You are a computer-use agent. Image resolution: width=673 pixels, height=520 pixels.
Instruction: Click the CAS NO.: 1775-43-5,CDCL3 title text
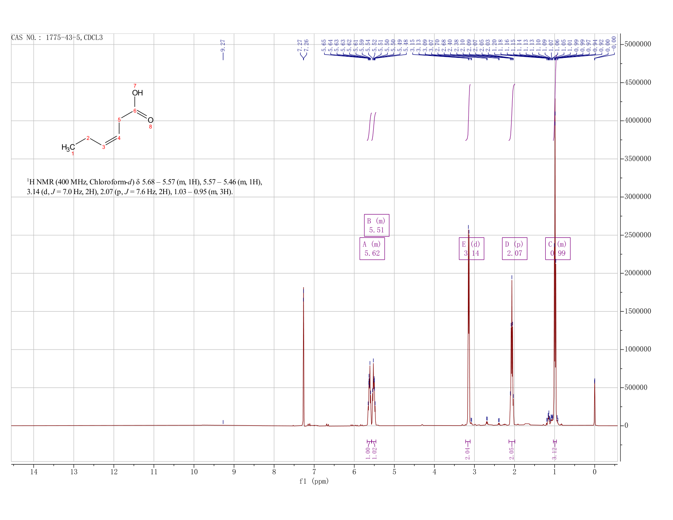coord(57,38)
